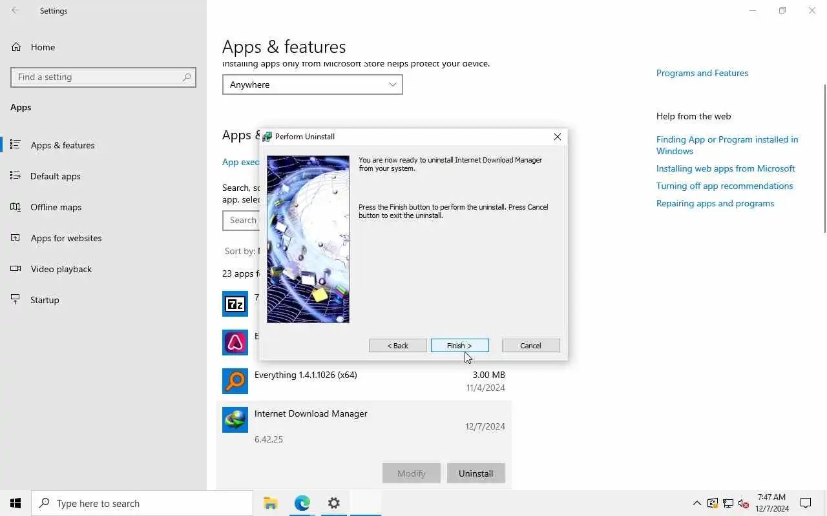The width and height of the screenshot is (827, 516).
Task: Open Turning off app recommendations link
Action: [x=725, y=186]
